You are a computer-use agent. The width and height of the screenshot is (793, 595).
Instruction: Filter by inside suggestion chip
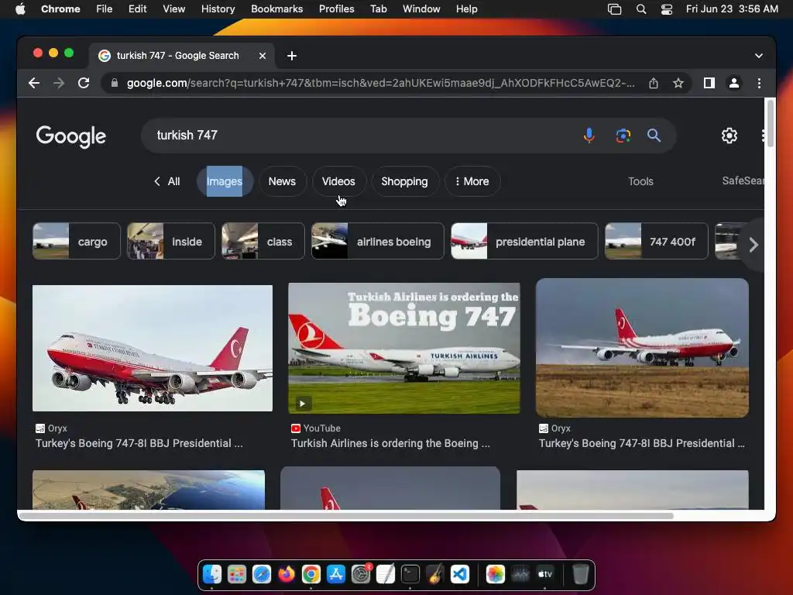[171, 242]
